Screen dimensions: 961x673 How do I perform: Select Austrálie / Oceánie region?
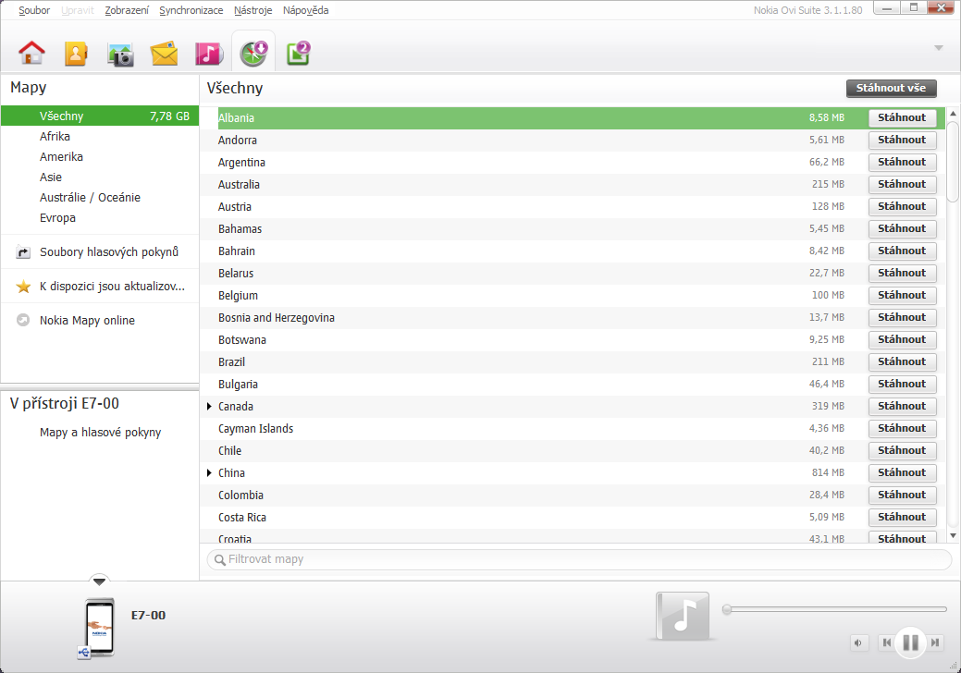(x=100, y=197)
